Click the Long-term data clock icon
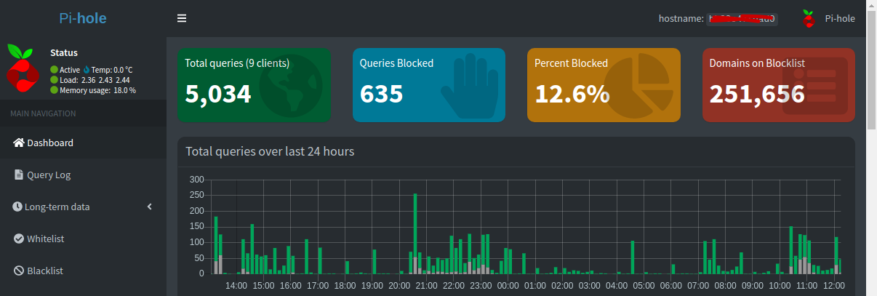Viewport: 877px width, 296px height. [x=17, y=207]
